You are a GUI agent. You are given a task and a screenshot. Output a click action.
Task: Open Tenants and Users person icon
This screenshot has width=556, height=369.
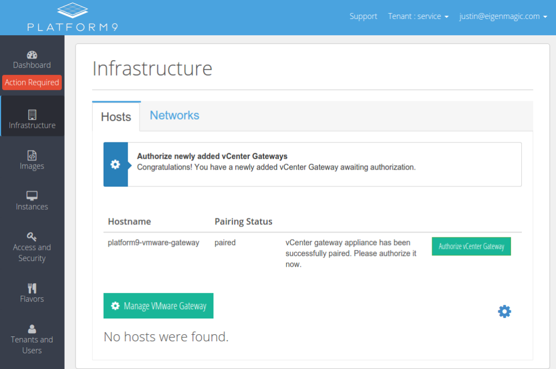point(32,329)
